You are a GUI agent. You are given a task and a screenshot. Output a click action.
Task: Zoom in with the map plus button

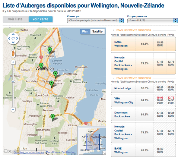click(13, 62)
